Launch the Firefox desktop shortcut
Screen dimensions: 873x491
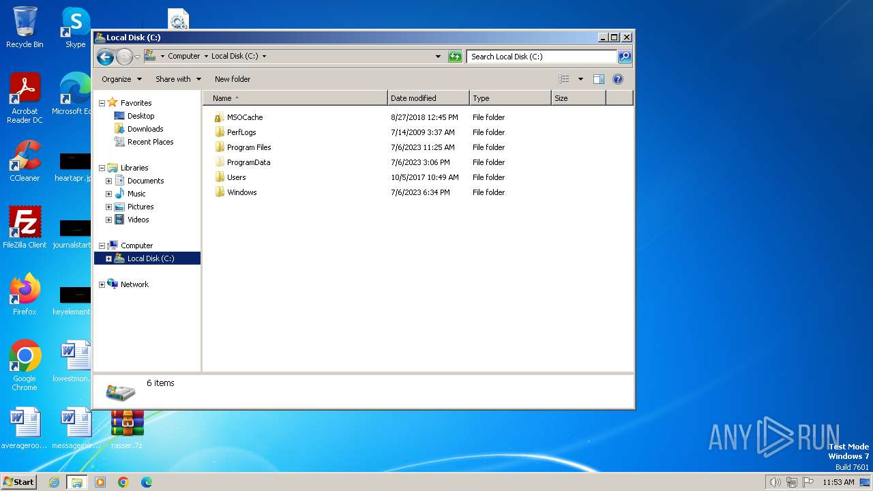pyautogui.click(x=25, y=294)
